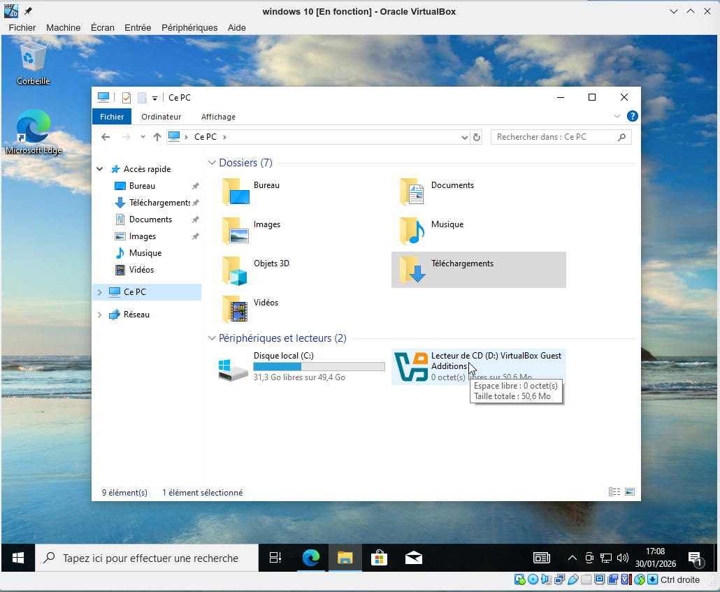Viewport: 720px width, 592px height.
Task: Open the VirtualBox Guest Additions CD drive
Action: click(410, 367)
